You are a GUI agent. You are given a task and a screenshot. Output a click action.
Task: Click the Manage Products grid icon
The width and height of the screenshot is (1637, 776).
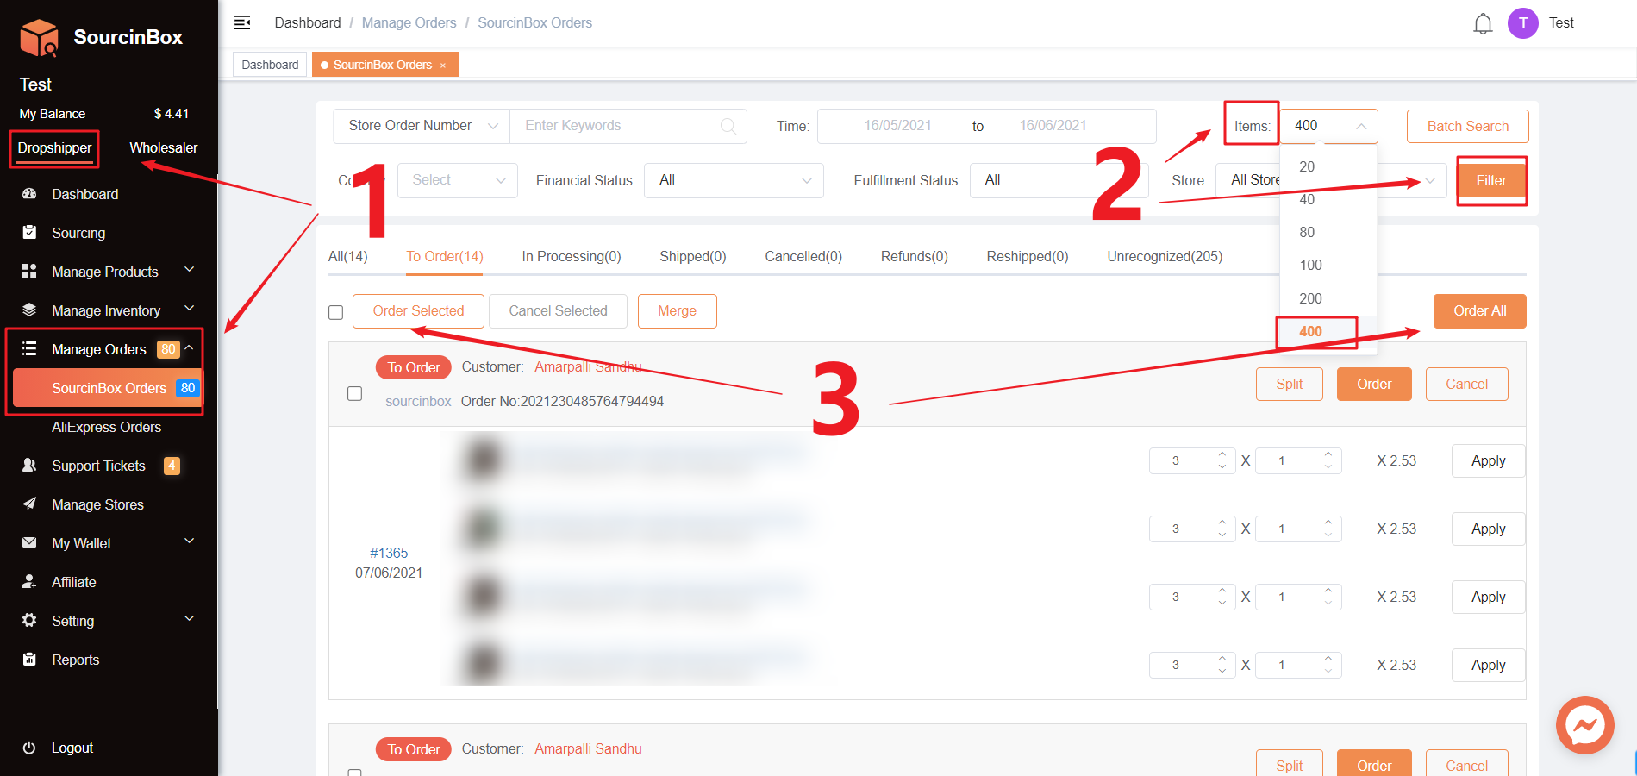tap(29, 272)
